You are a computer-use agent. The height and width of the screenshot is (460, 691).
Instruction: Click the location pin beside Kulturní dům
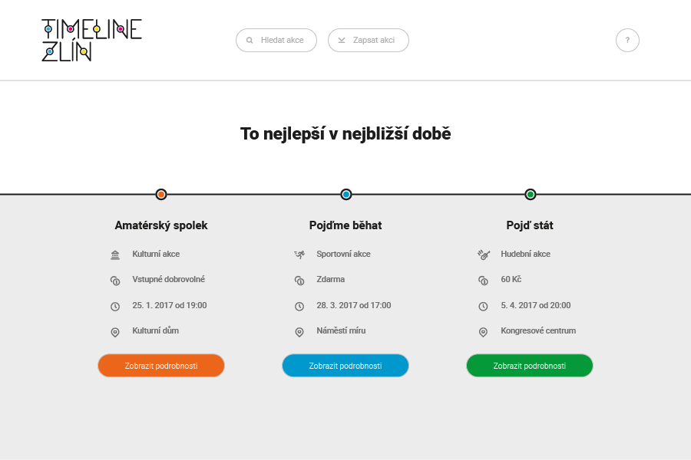pyautogui.click(x=115, y=332)
